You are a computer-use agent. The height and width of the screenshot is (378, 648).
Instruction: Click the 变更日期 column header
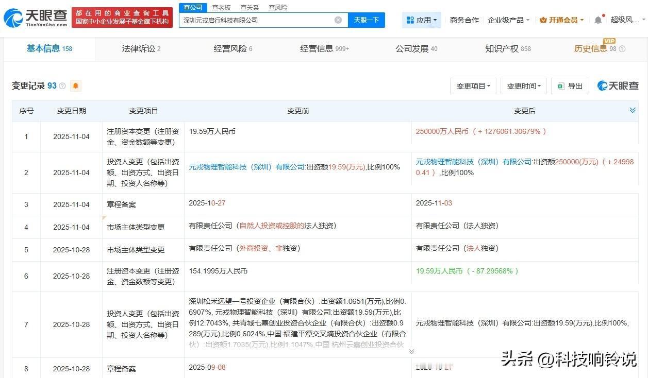click(x=71, y=111)
